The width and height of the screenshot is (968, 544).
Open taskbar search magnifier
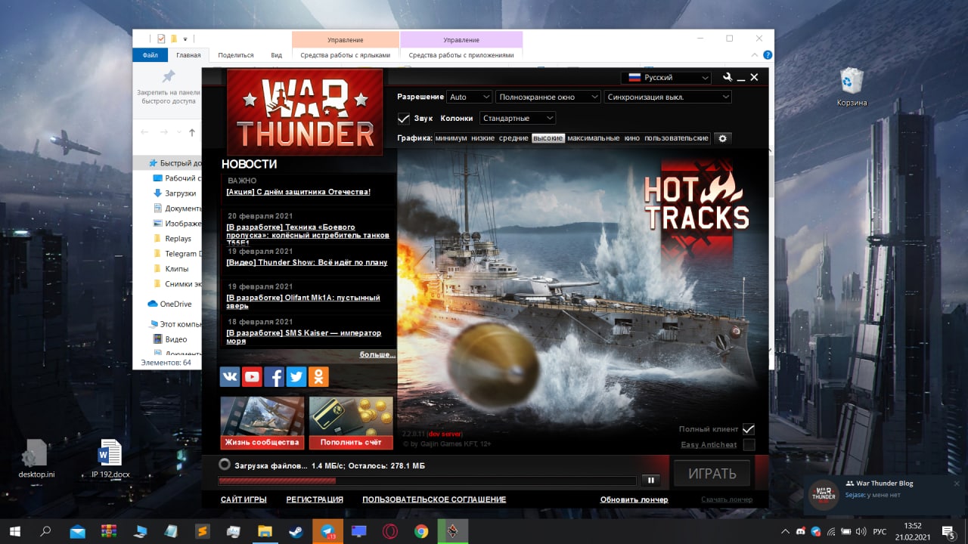[45, 532]
